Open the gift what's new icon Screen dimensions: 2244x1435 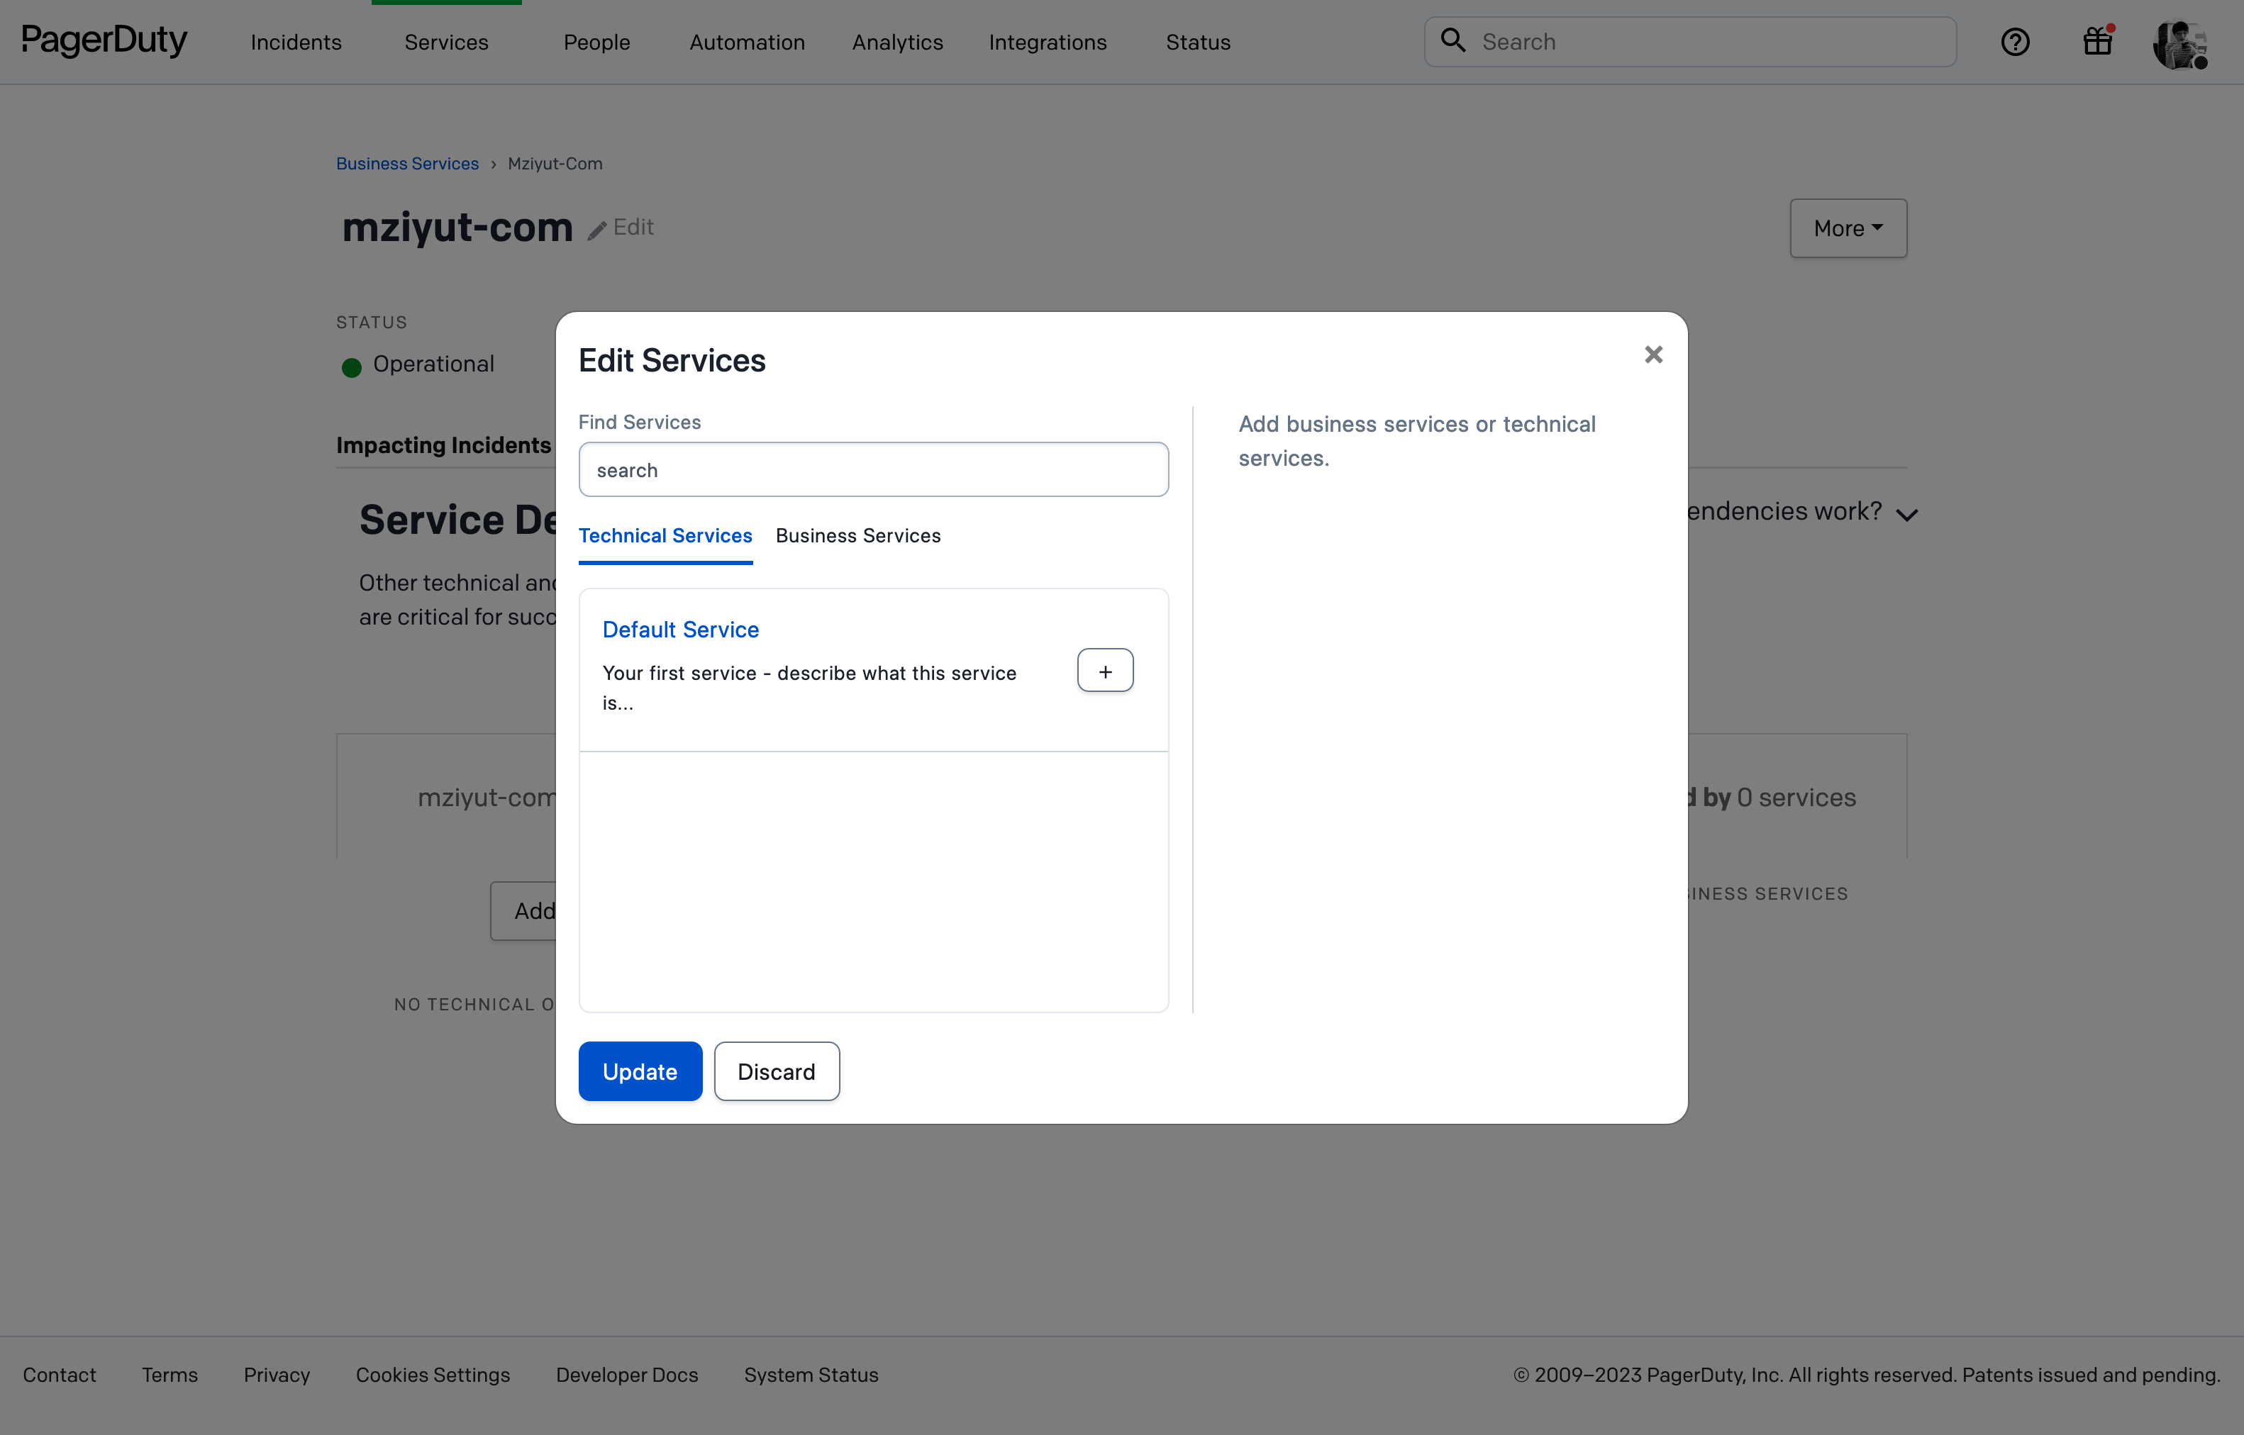(x=2098, y=41)
